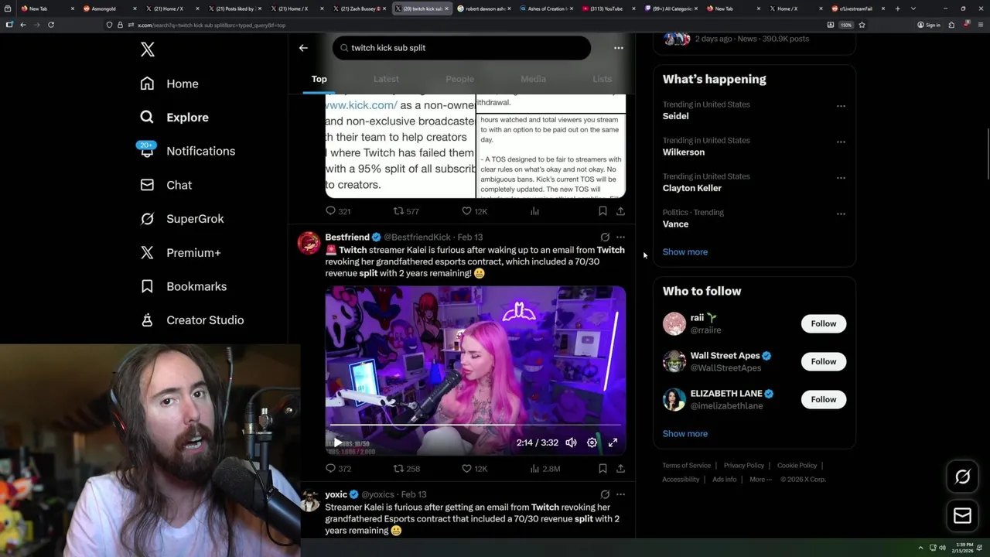Play the Kalei video

coord(337,443)
